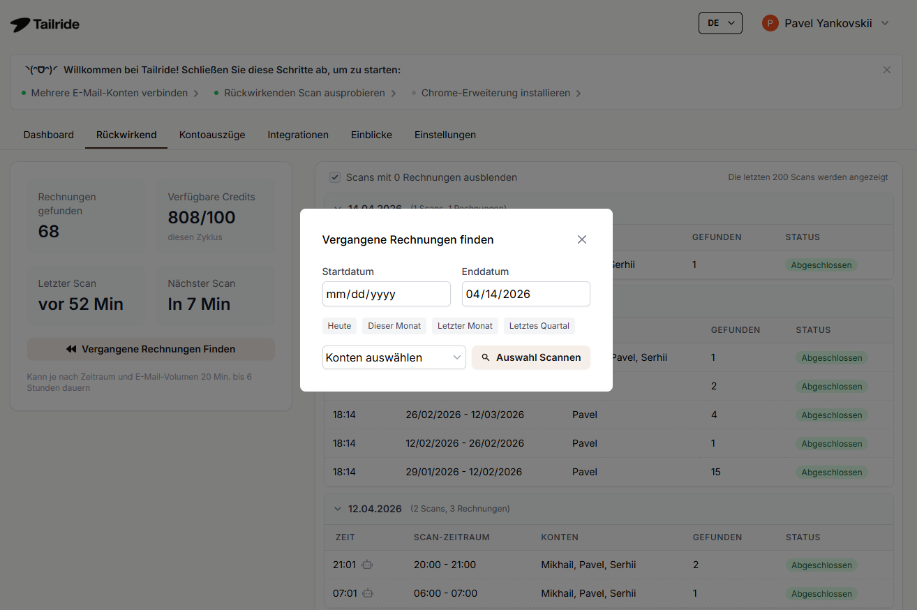Click the robot icon next to 07:01
The image size is (917, 610).
click(368, 593)
